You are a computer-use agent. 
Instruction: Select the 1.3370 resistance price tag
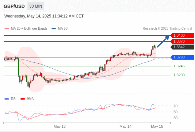click(x=182, y=41)
